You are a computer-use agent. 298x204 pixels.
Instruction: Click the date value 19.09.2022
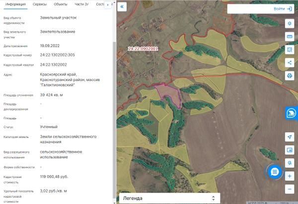coord(50,46)
